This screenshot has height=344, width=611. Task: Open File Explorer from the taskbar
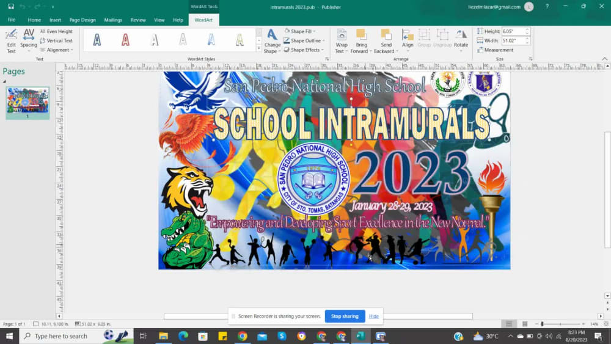pos(163,336)
